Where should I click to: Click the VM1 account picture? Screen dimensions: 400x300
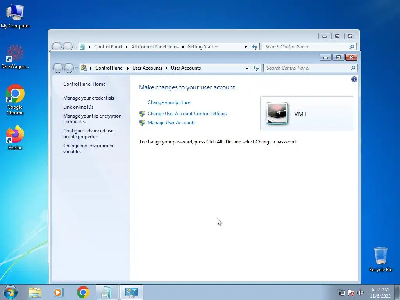277,113
